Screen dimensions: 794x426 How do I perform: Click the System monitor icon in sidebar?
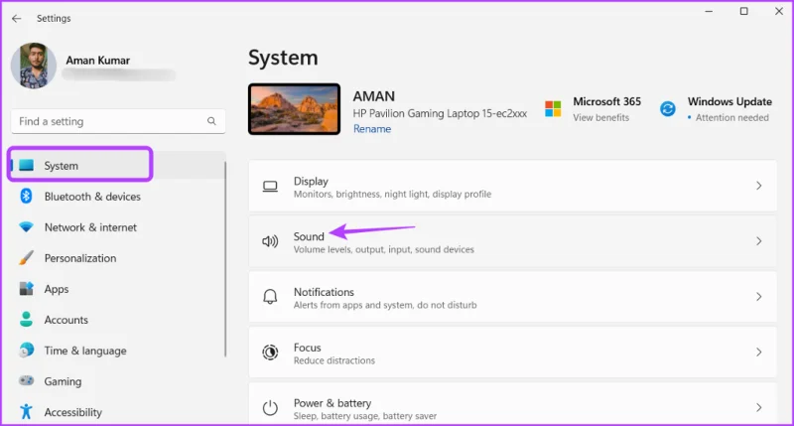tap(26, 165)
